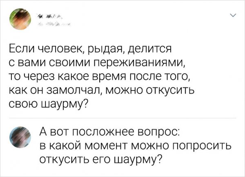Click the word 'посложнее' in the reply
This screenshot has width=245, height=177.
pos(108,131)
